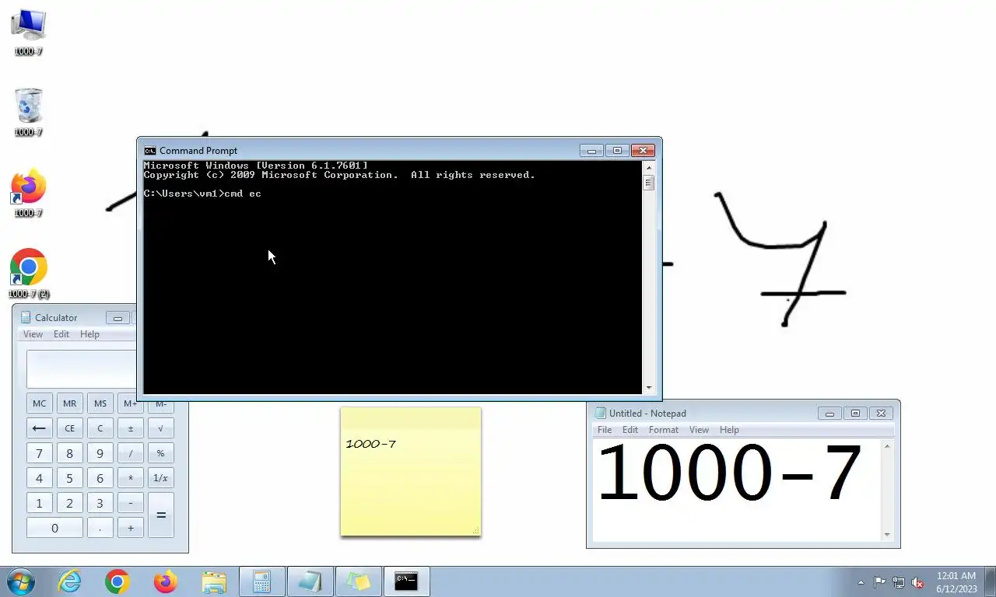The height and width of the screenshot is (597, 996).
Task: Click calculator digit 2 button
Action: tap(69, 503)
